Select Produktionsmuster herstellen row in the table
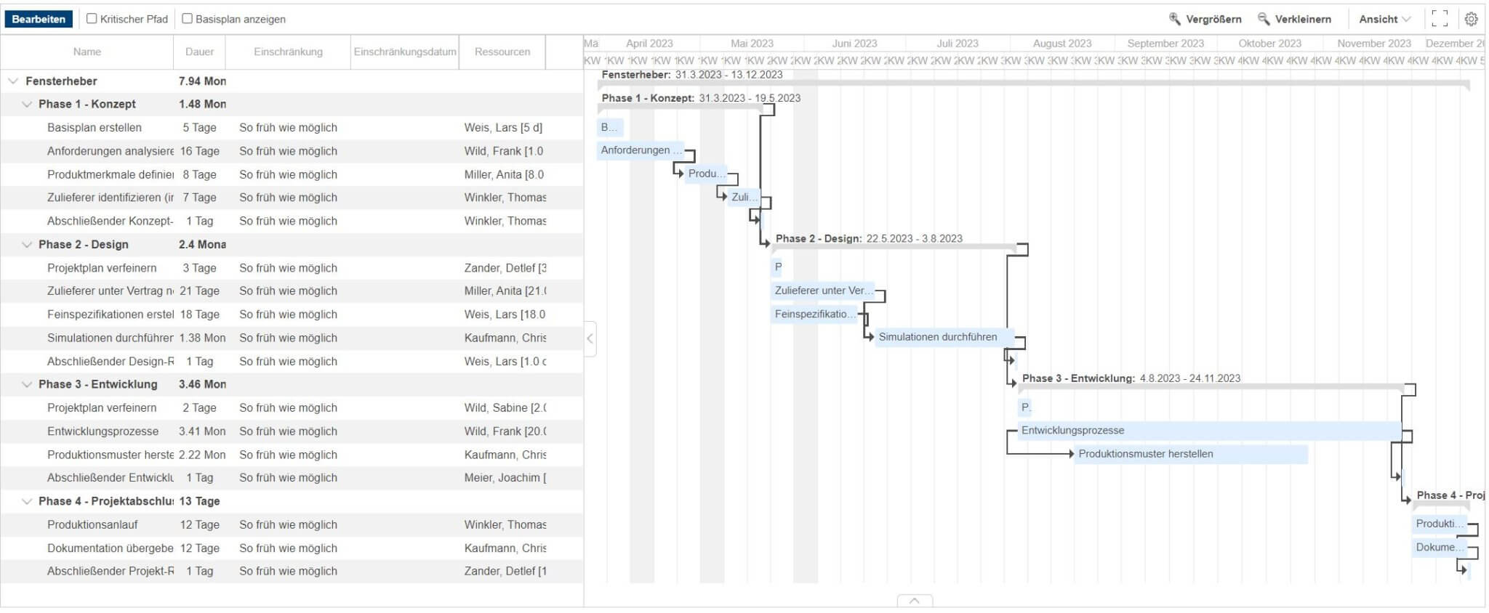The width and height of the screenshot is (1489, 613). point(292,455)
